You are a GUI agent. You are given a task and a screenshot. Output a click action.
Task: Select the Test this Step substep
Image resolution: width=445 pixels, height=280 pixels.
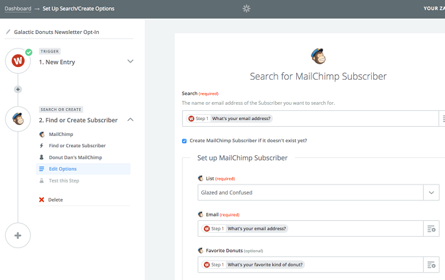click(x=83, y=180)
